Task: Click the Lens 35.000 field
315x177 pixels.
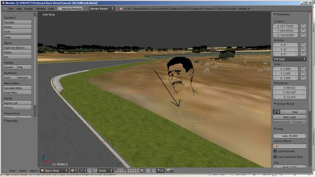Action: coord(290,136)
